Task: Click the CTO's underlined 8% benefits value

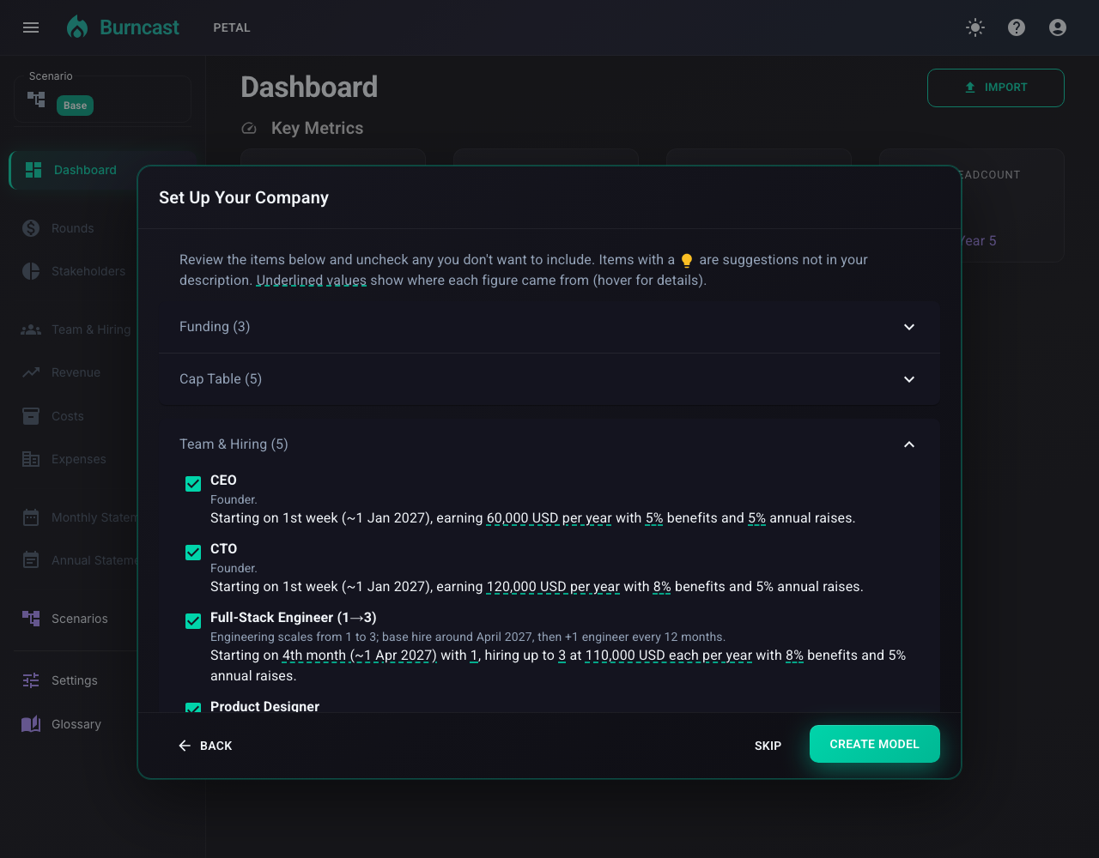Action: pos(662,587)
